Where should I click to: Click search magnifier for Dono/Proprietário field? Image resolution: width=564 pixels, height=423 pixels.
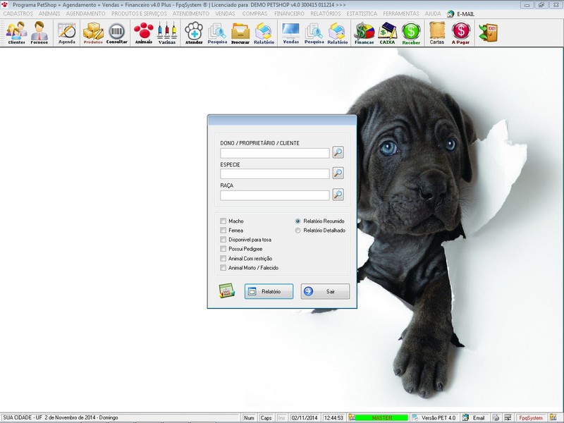pyautogui.click(x=338, y=152)
